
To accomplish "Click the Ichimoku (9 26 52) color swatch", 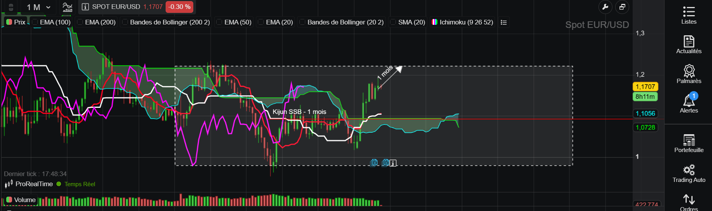I will point(435,22).
